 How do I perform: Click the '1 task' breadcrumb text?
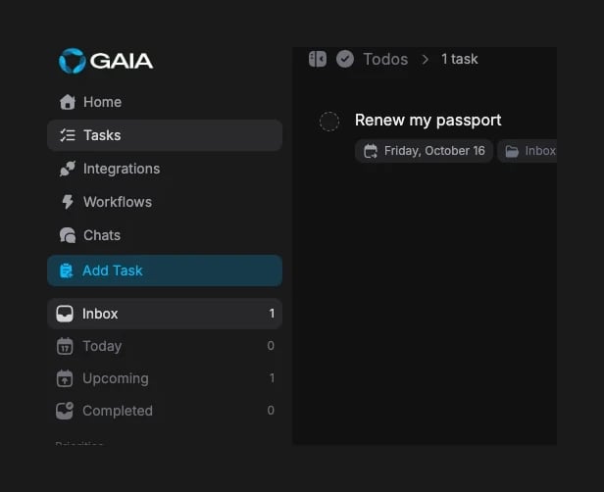(x=460, y=59)
